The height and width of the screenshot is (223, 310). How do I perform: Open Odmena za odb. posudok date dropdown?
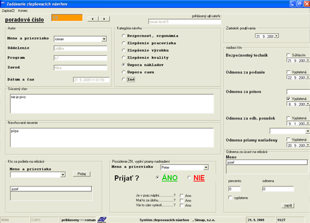click(308, 123)
